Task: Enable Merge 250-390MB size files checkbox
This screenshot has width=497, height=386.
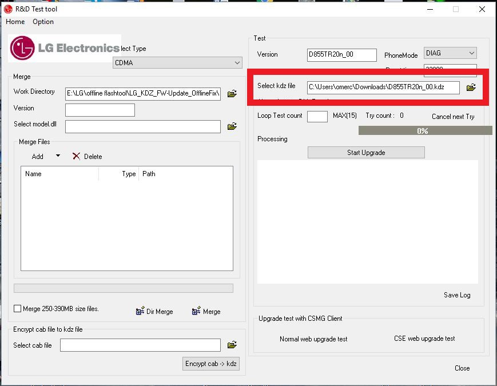Action: click(17, 309)
